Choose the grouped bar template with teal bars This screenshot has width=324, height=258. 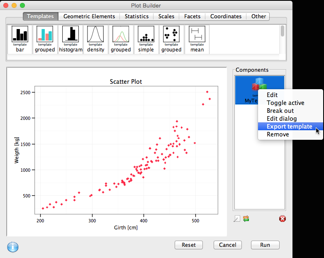pyautogui.click(x=45, y=39)
